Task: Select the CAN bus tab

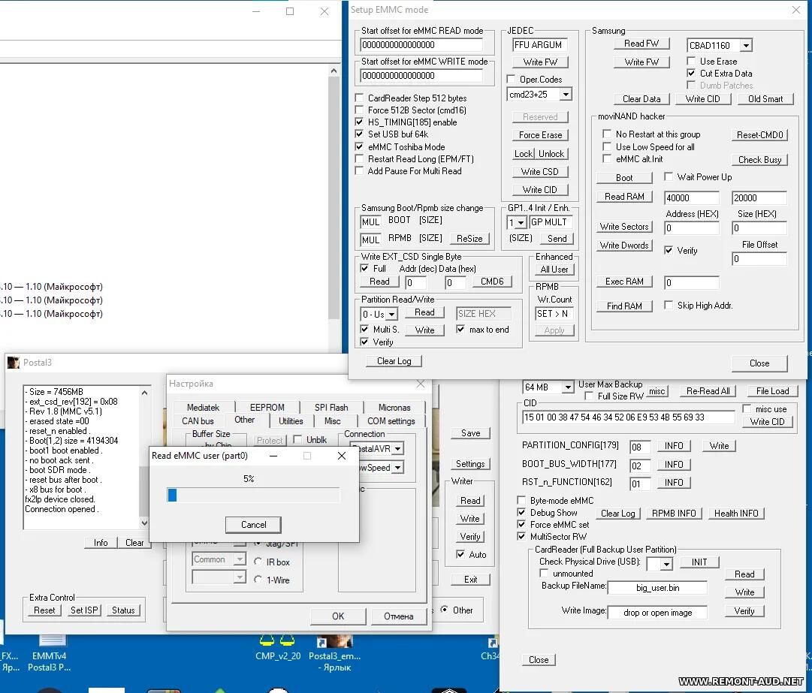Action: (x=198, y=420)
